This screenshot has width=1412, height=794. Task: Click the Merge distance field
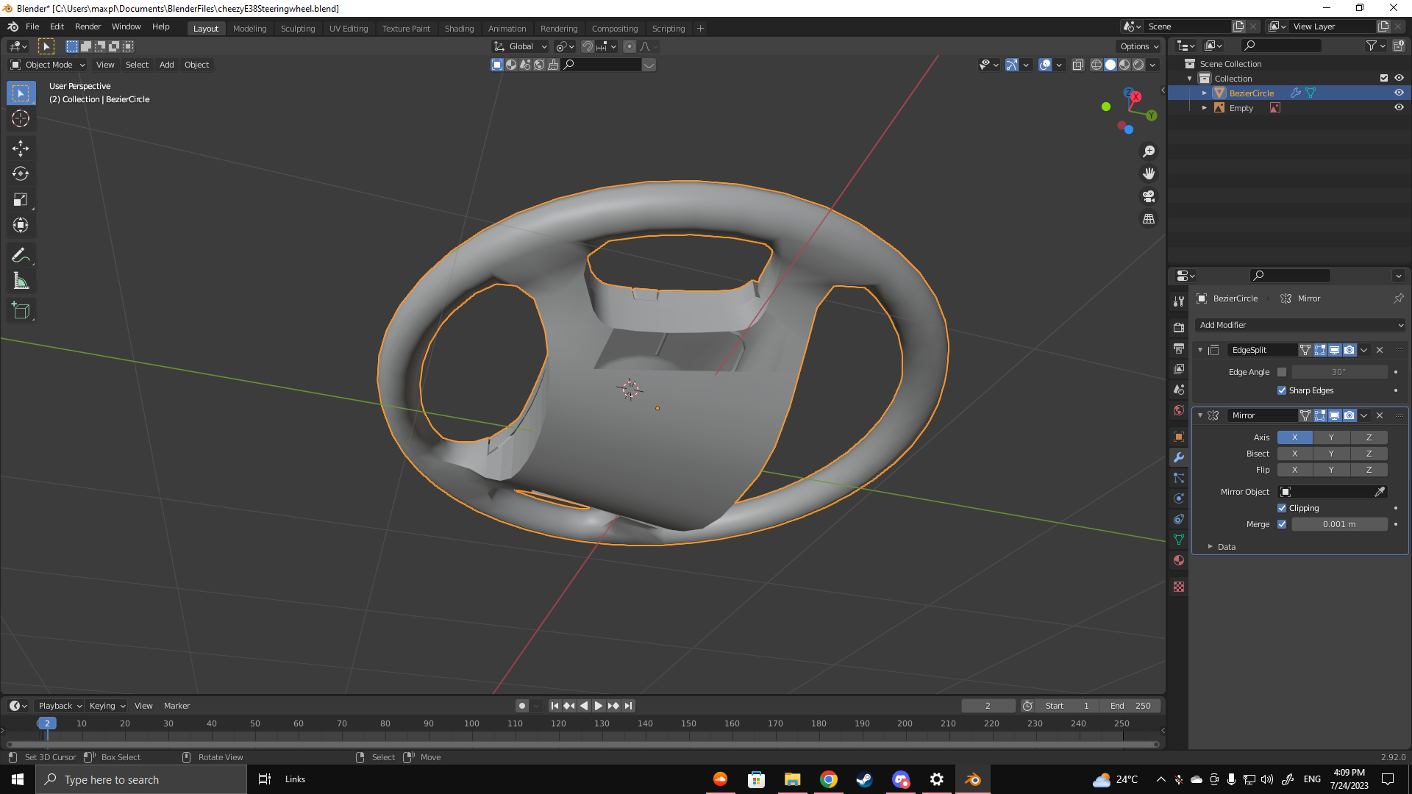click(x=1338, y=524)
